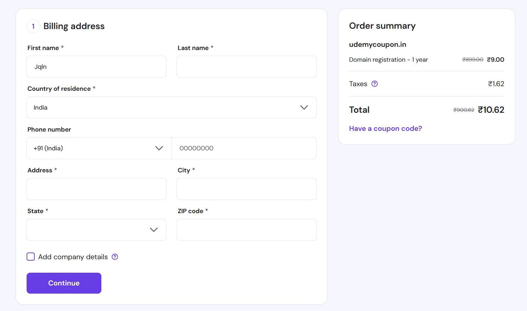
Task: Click the chevron arrow in Country of residence
Action: pos(304,107)
